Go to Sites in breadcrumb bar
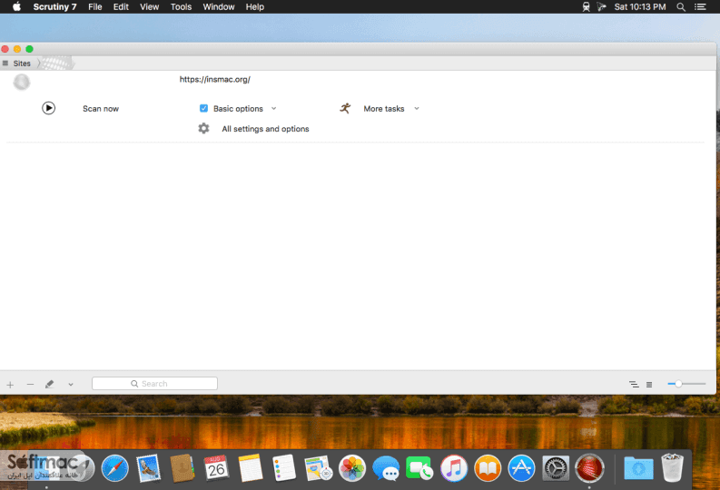 [22, 64]
